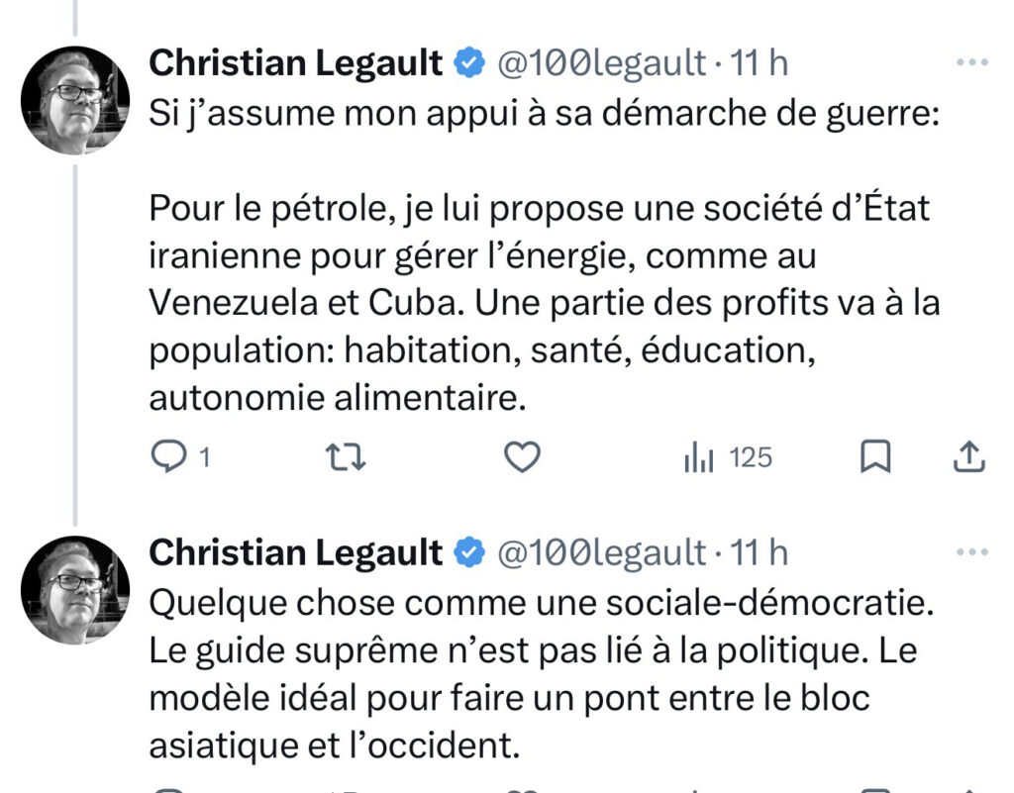1014x793 pixels.
Task: Open Christian Legault's profile from the first tweet's name
Action: coord(296,64)
